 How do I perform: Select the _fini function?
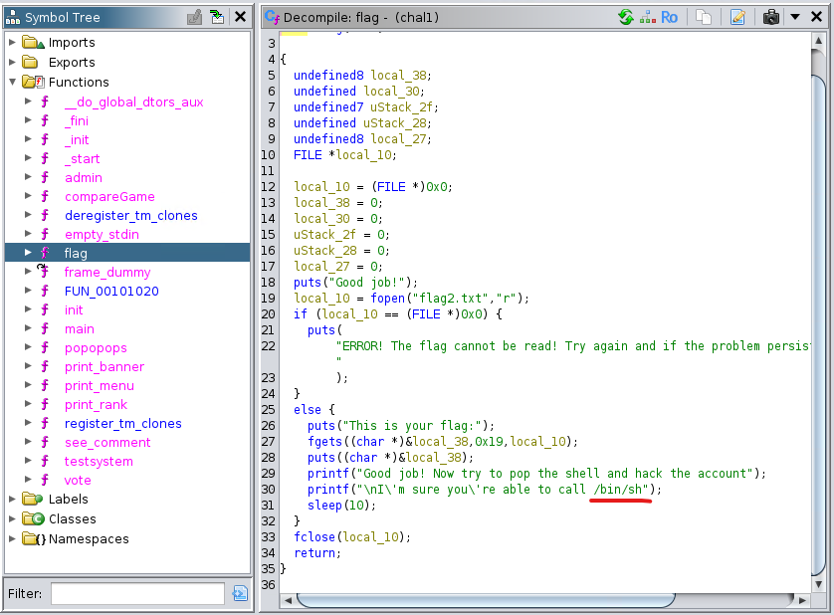pos(77,120)
